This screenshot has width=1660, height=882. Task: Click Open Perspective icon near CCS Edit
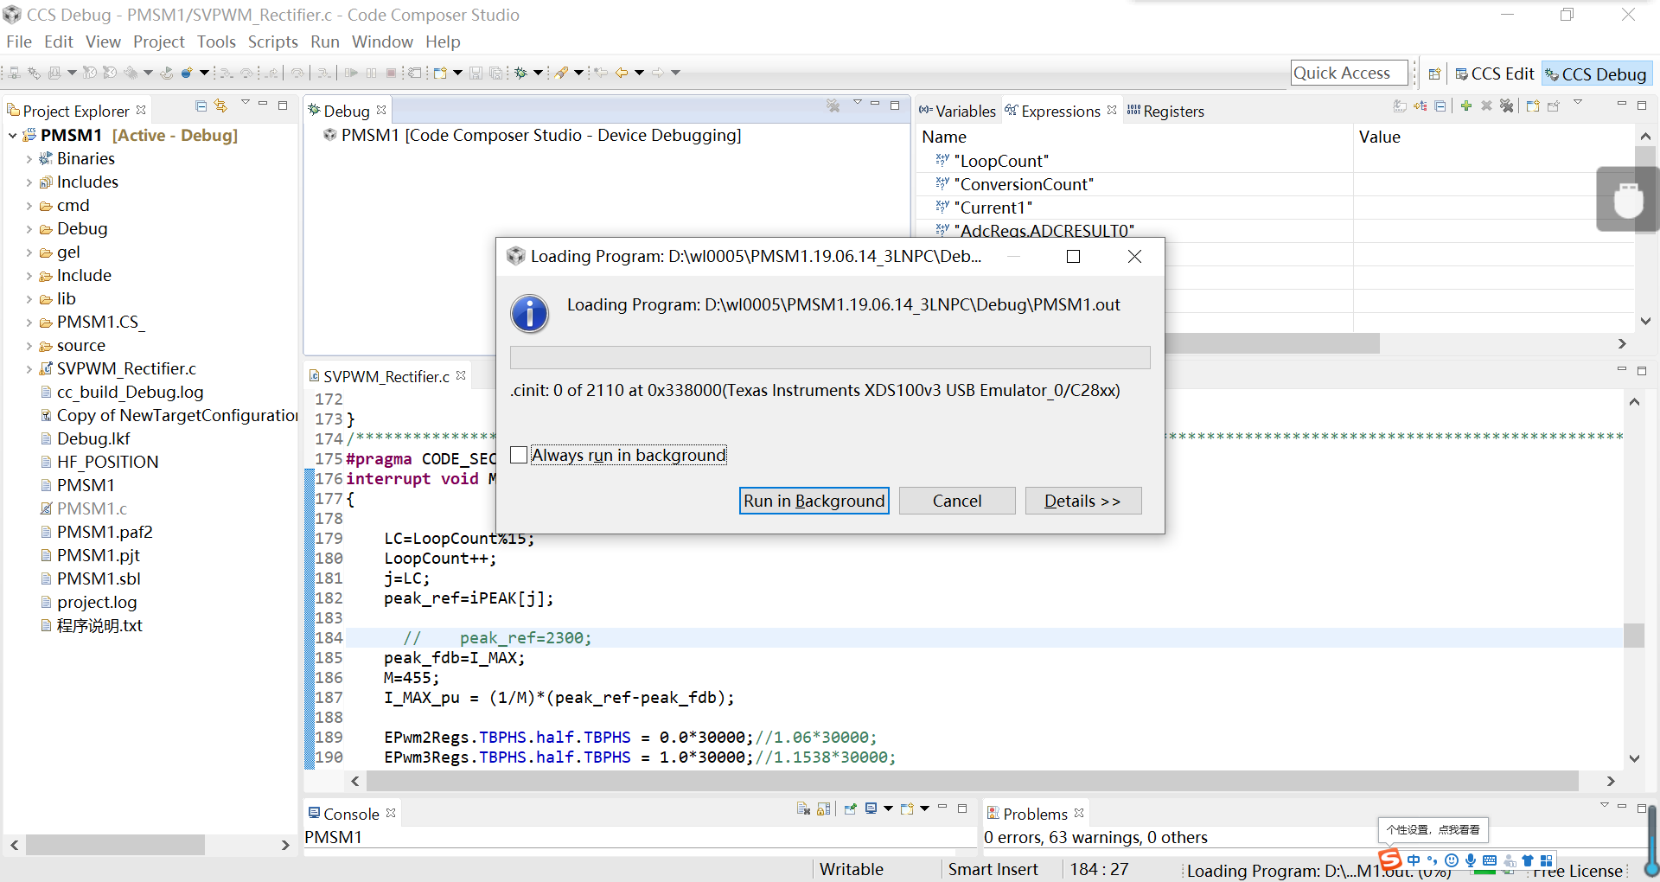click(x=1434, y=73)
